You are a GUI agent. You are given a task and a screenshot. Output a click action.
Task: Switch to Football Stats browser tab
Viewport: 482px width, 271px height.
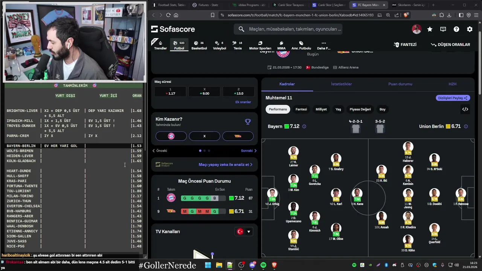point(169,5)
